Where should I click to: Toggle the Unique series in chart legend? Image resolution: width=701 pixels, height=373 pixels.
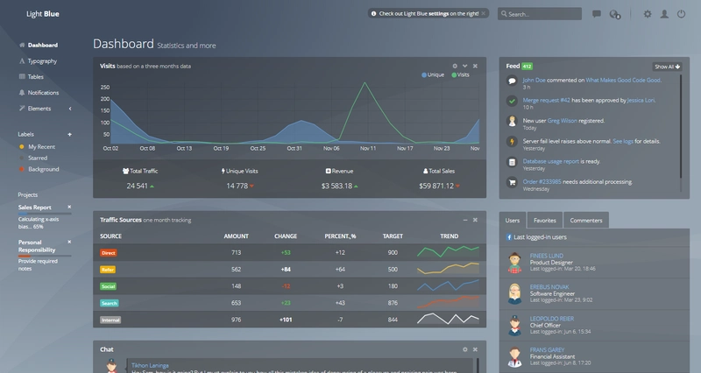coord(433,74)
